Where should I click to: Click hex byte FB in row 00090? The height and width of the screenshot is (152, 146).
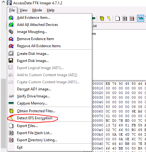(x=134, y=125)
